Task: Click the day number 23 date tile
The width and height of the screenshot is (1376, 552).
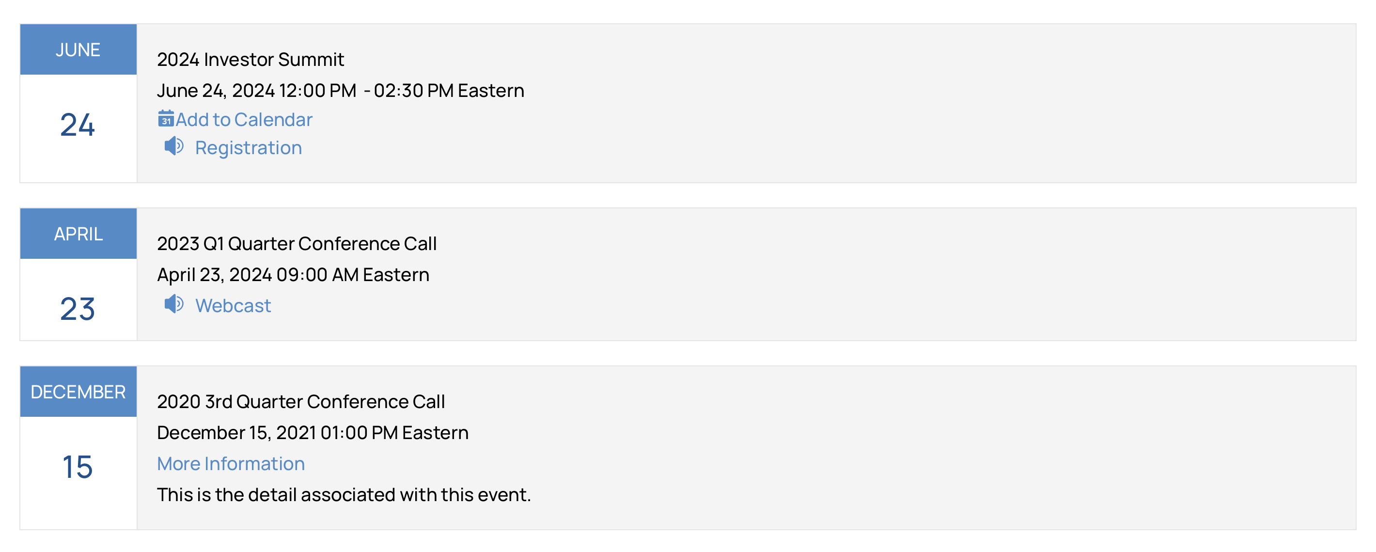Action: click(78, 309)
